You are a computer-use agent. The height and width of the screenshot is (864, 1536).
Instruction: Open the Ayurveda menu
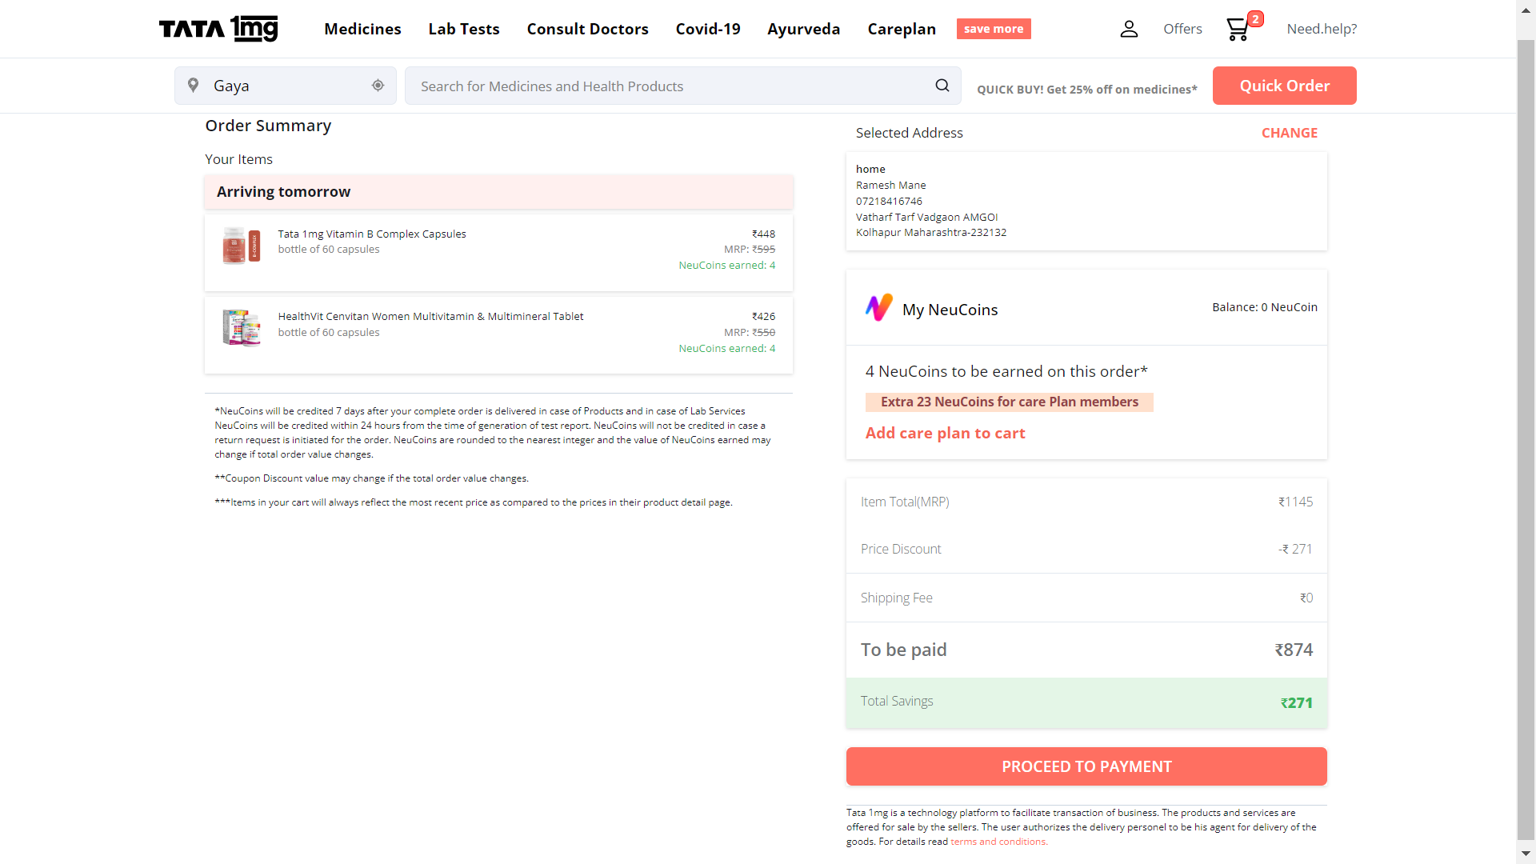803,29
